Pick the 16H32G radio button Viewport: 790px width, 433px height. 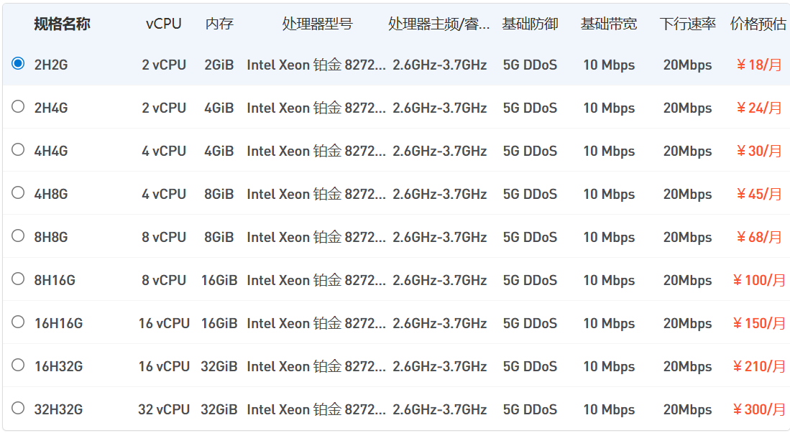(18, 366)
